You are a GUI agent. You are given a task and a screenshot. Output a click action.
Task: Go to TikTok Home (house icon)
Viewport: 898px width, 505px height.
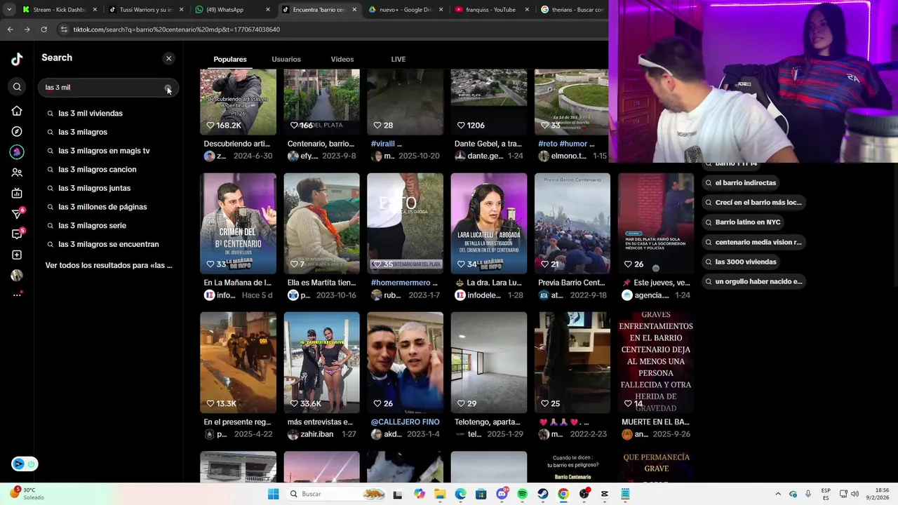[x=17, y=111]
